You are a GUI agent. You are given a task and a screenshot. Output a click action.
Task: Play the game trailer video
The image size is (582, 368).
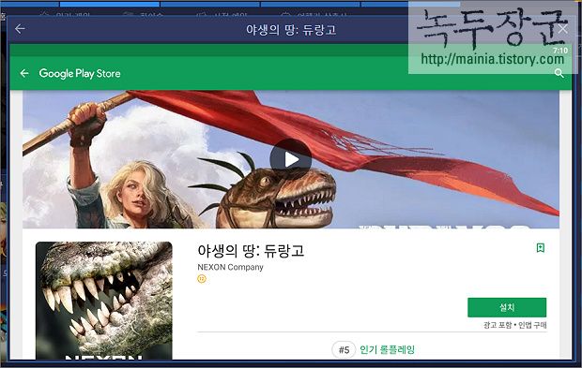(x=291, y=159)
